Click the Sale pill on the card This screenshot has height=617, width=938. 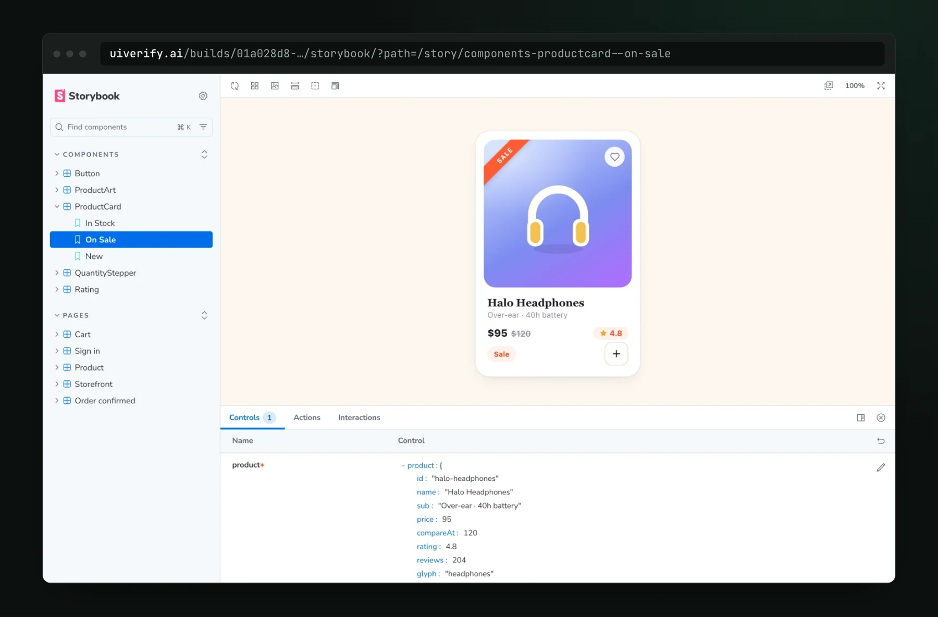click(501, 354)
